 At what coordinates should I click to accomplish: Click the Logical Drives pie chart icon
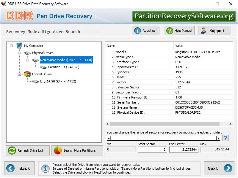27,74
